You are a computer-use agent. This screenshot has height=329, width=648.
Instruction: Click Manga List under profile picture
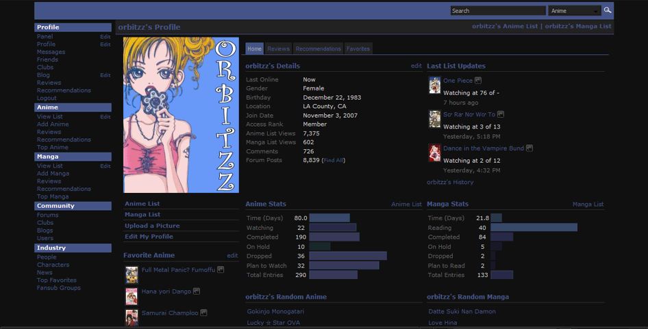[x=142, y=214]
